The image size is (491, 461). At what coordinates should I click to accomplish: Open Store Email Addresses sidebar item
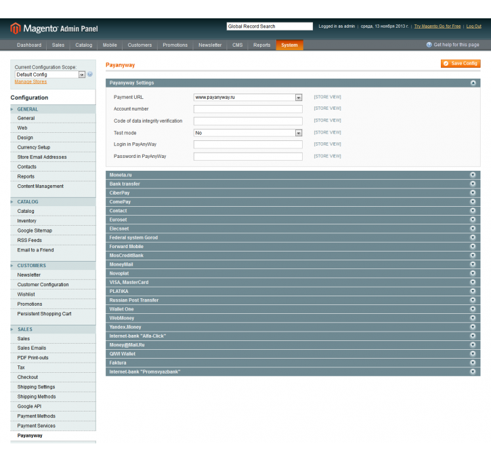42,157
